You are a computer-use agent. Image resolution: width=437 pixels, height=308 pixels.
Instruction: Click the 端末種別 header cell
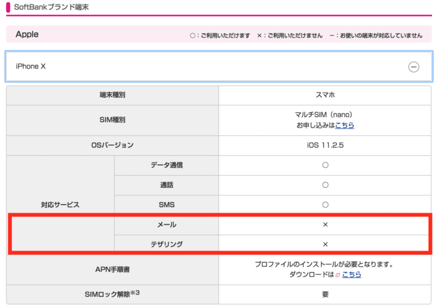pyautogui.click(x=112, y=95)
